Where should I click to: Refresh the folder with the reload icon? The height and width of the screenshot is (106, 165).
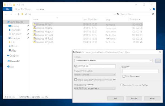tap(118, 14)
